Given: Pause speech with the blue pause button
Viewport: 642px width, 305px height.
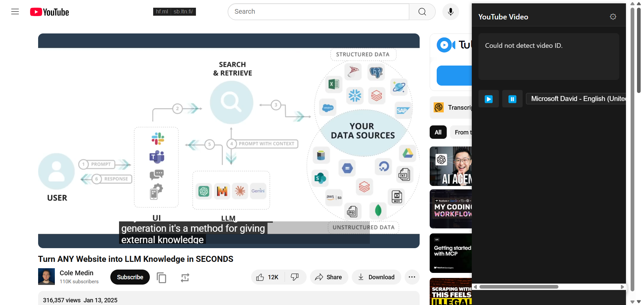Looking at the screenshot, I should pos(512,99).
